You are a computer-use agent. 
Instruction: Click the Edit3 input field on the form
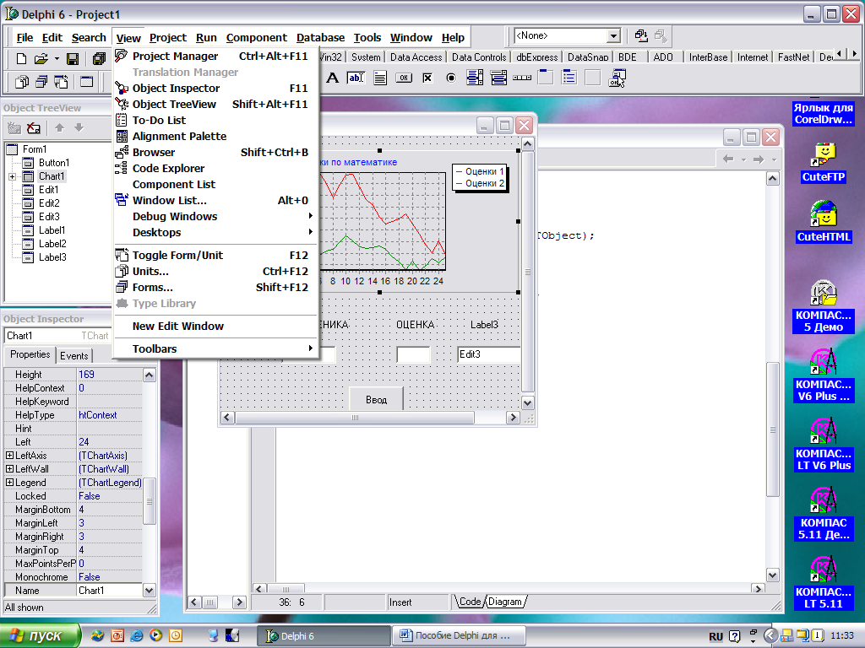(x=489, y=354)
